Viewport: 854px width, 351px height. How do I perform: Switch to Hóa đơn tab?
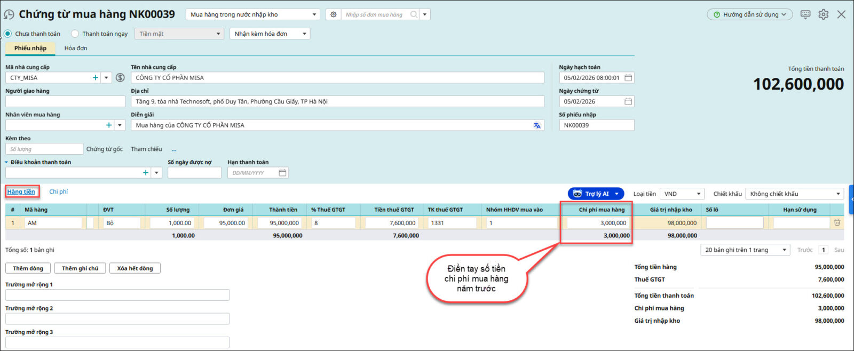76,48
